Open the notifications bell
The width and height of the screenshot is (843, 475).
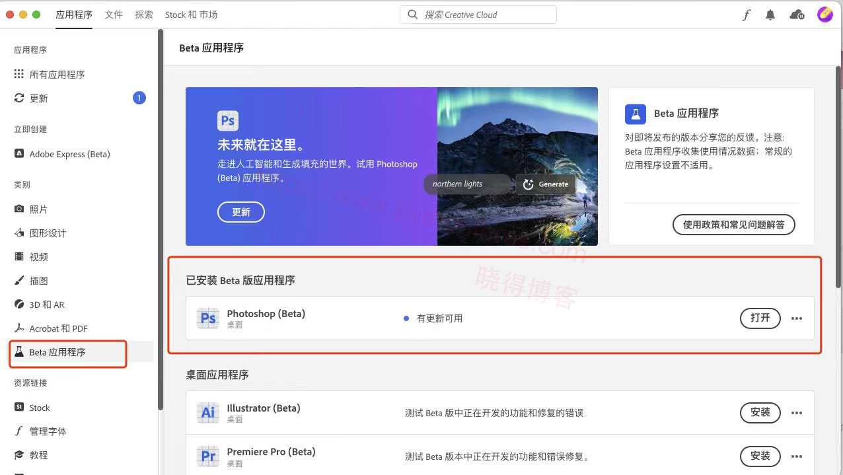click(770, 15)
